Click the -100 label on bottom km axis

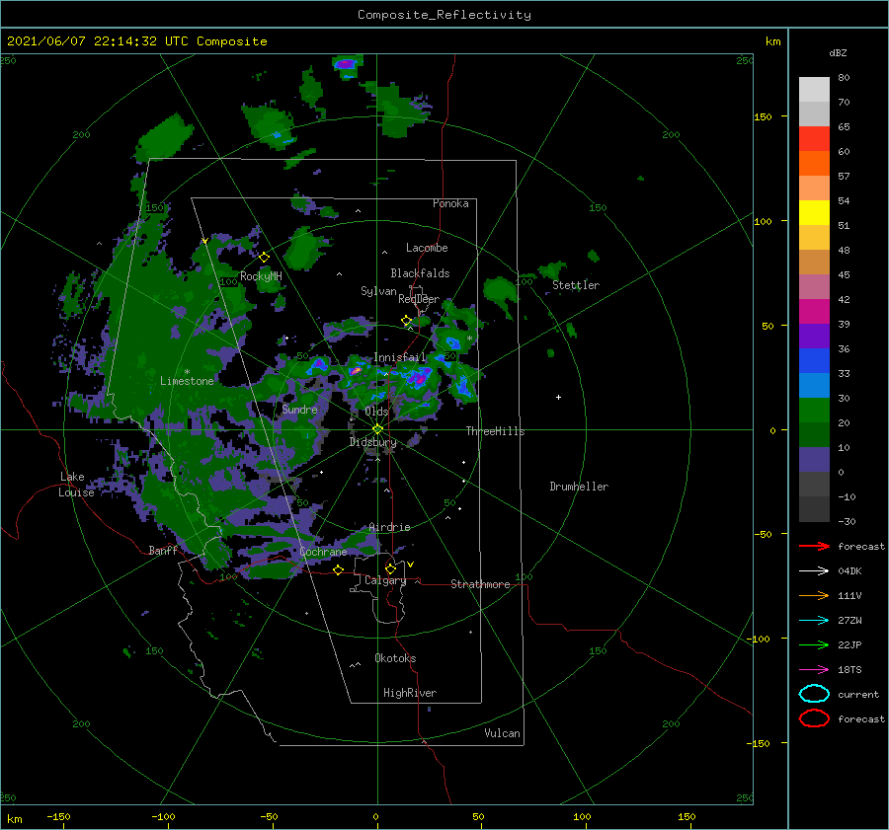[x=163, y=816]
